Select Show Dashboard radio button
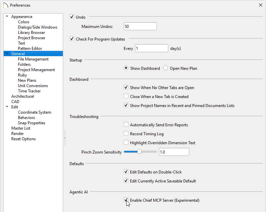Image resolution: width=266 pixels, height=212 pixels. [126, 68]
